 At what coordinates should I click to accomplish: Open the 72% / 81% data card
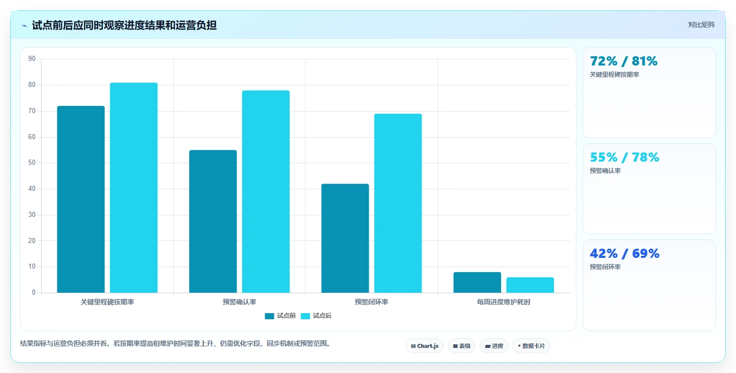649,93
